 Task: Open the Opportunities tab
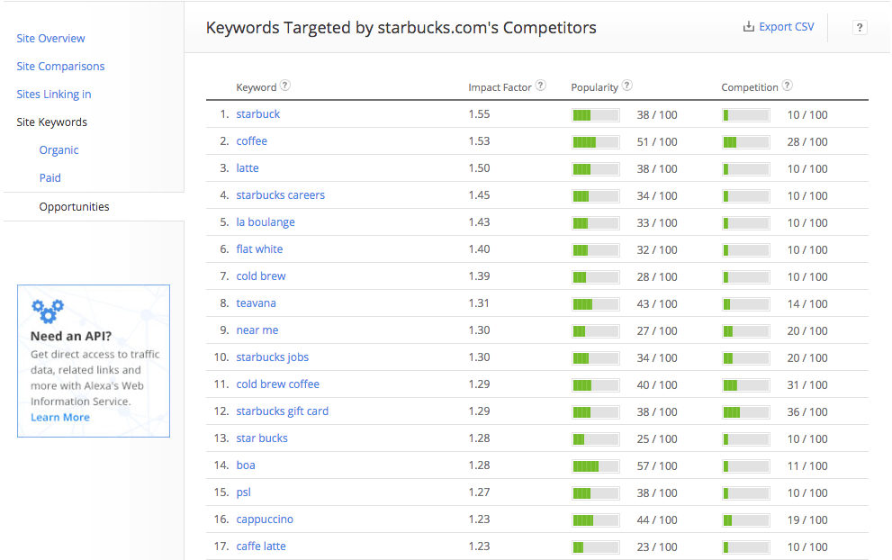(x=74, y=206)
